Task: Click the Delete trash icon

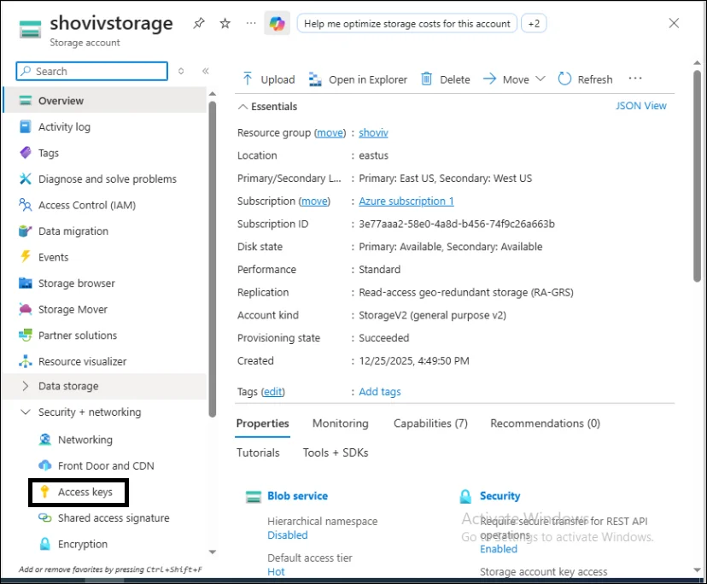Action: [x=426, y=79]
